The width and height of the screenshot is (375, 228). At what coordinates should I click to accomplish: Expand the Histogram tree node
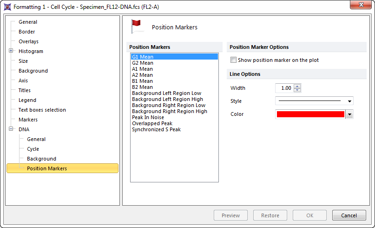pyautogui.click(x=11, y=51)
